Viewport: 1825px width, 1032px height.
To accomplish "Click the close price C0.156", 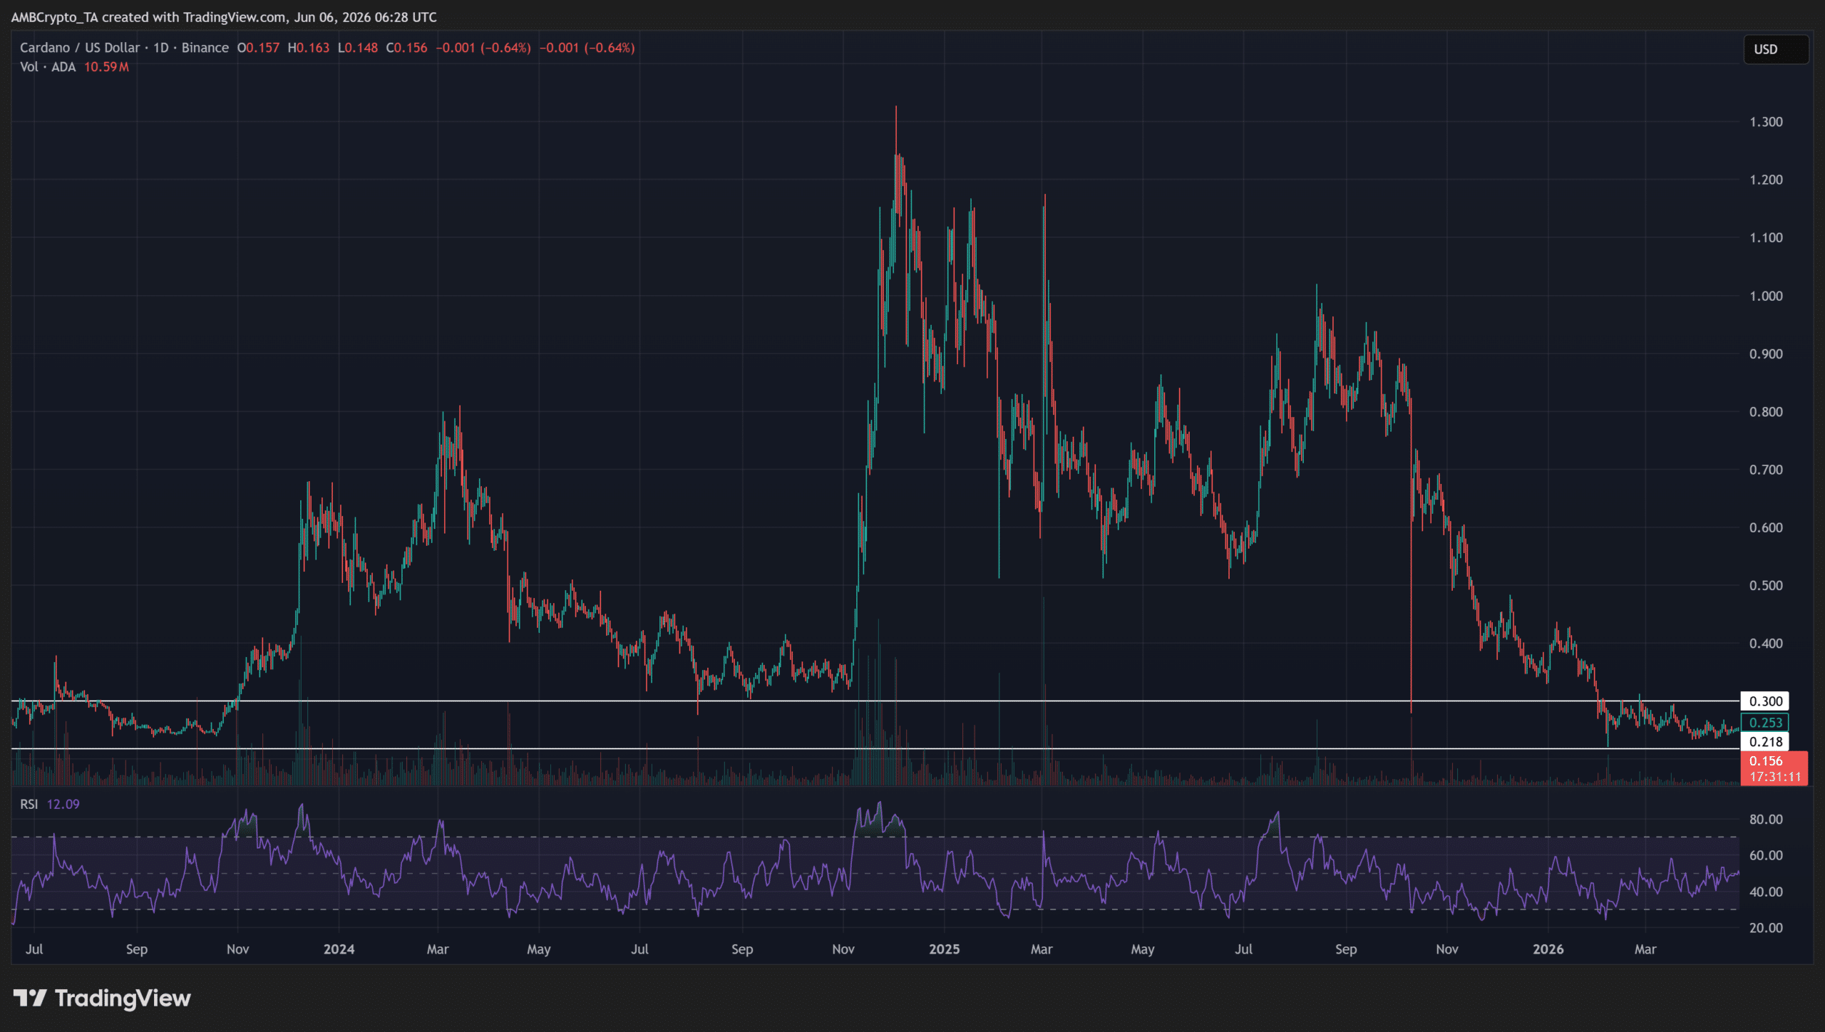I will point(406,48).
